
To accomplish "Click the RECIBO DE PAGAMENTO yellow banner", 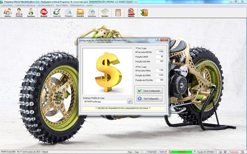I will click(x=124, y=108).
